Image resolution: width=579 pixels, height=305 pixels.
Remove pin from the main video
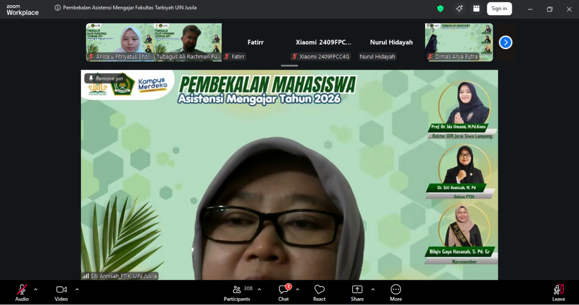(x=105, y=79)
